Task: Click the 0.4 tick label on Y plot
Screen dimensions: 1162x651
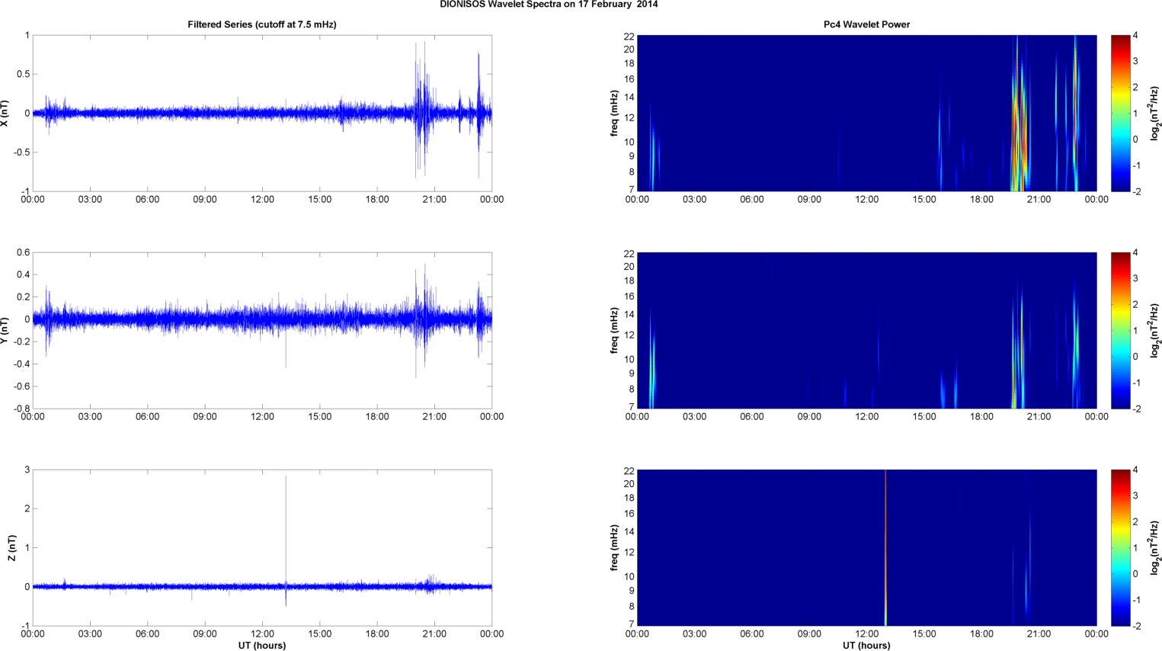Action: click(x=22, y=274)
